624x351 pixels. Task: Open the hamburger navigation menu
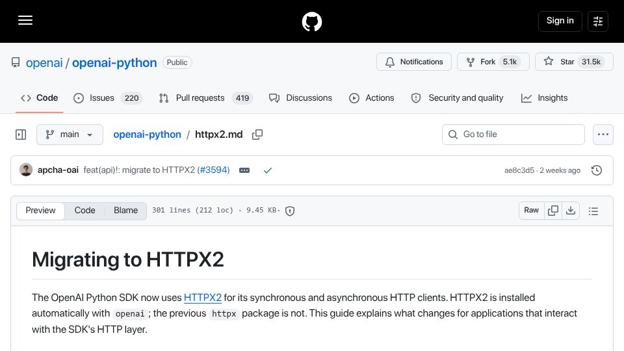tap(25, 20)
